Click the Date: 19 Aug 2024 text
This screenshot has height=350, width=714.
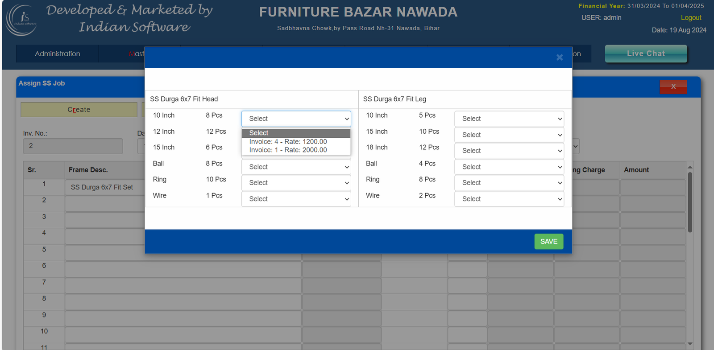tap(679, 30)
